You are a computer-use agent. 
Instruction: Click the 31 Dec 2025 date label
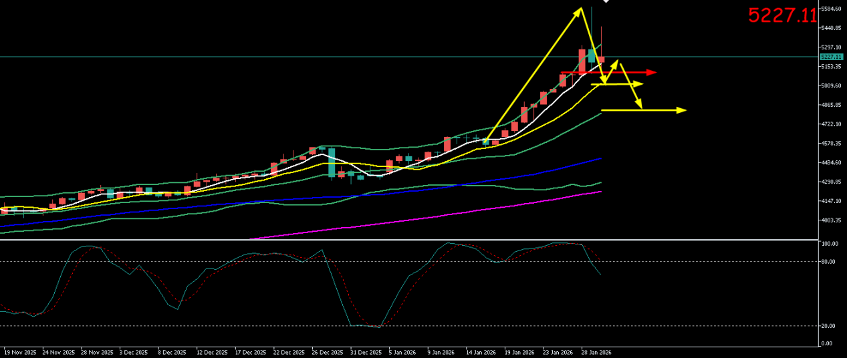click(x=365, y=352)
